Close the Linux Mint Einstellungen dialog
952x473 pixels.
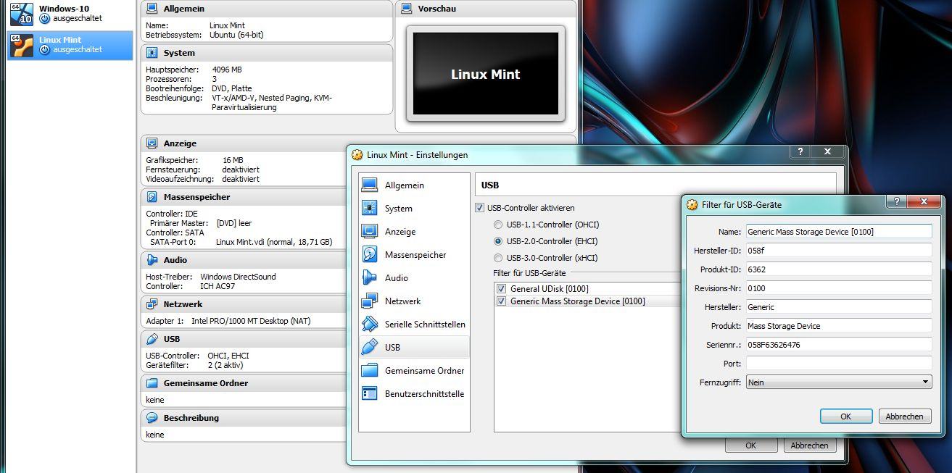point(827,151)
